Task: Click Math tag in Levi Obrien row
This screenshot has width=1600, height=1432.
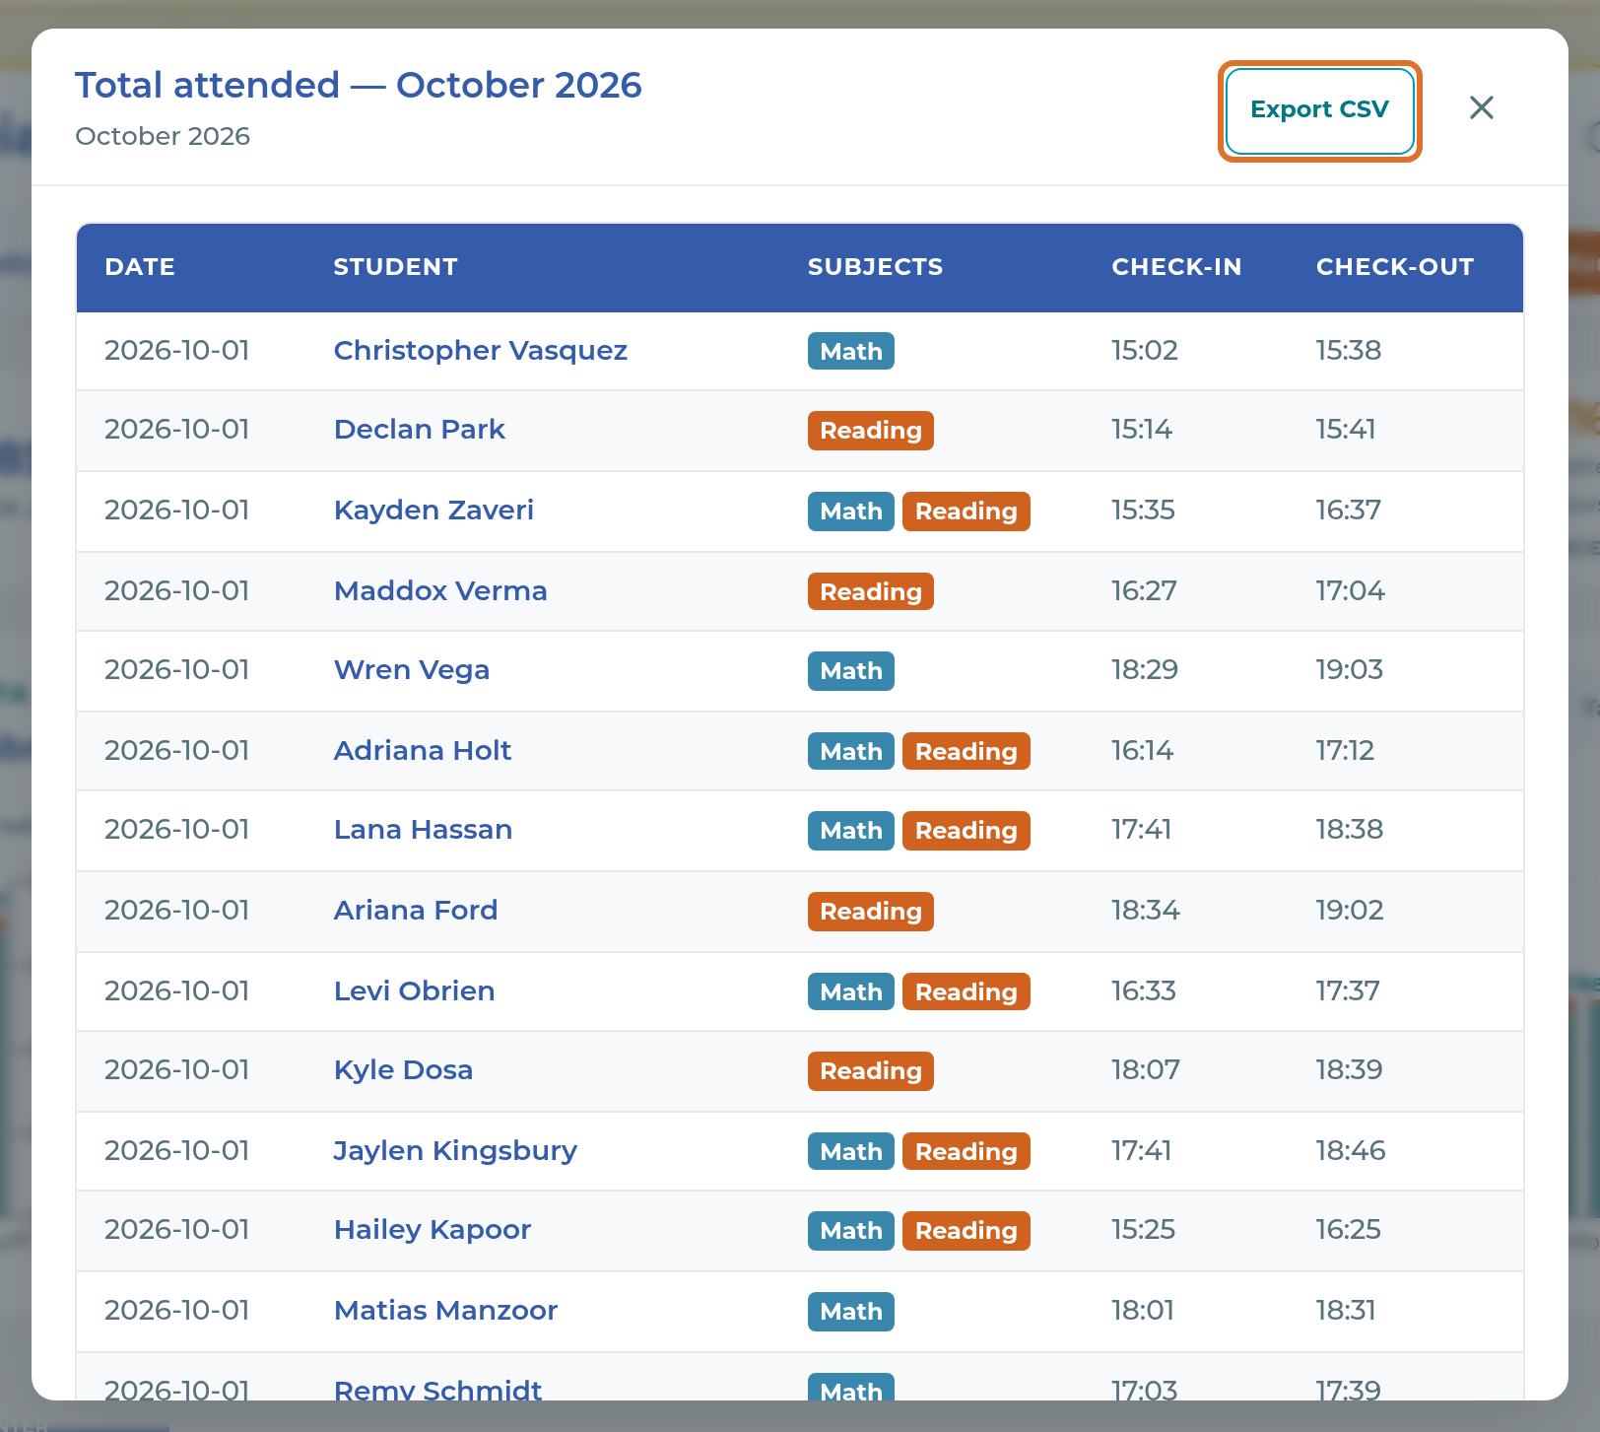Action: pyautogui.click(x=851, y=991)
